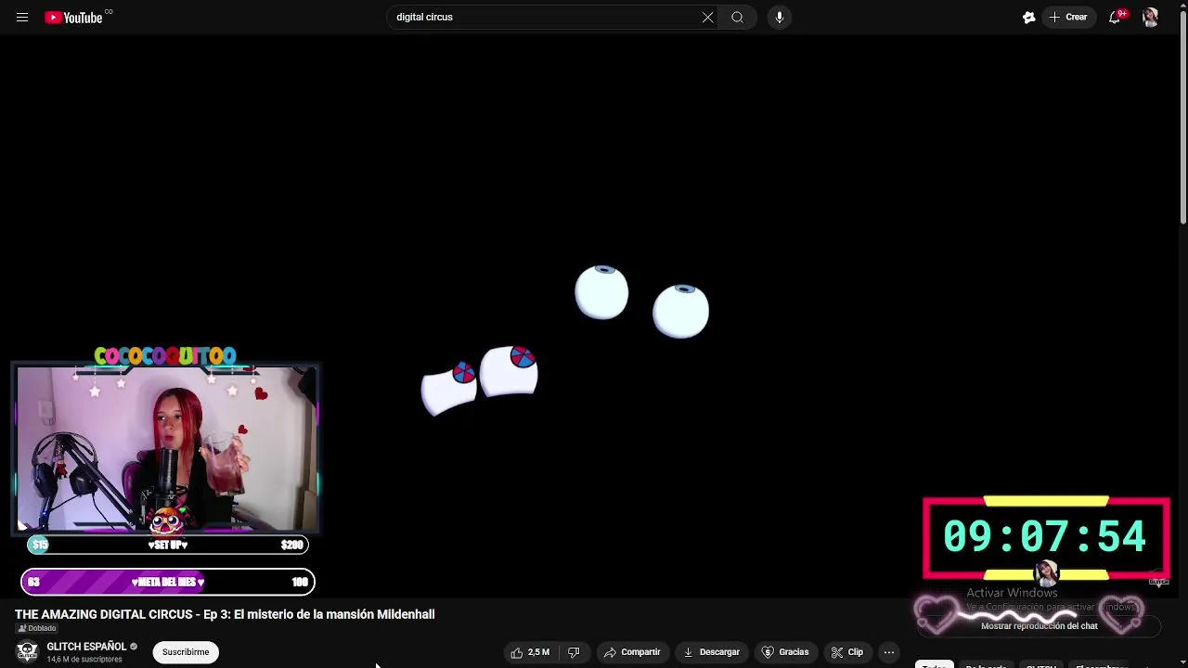This screenshot has height=668, width=1188.
Task: Open the GLITCH ESPAÑOL channel avatar
Action: (27, 651)
